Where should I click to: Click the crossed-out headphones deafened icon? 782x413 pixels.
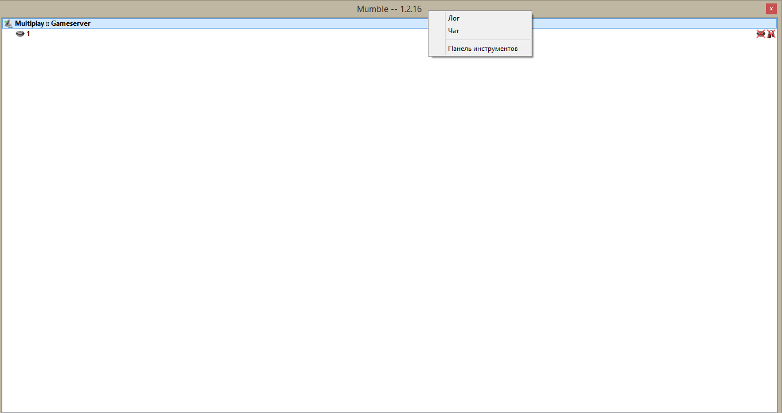pos(771,34)
